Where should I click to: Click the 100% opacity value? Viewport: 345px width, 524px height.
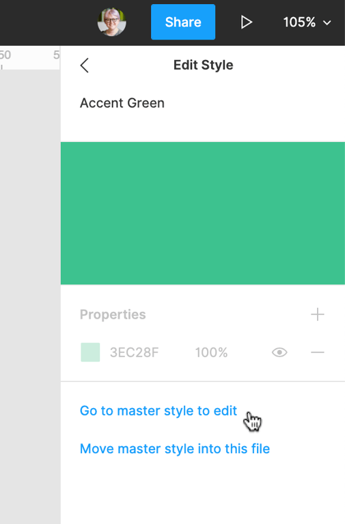[x=212, y=353]
